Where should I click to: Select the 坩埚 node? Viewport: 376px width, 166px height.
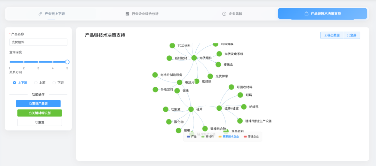click(x=240, y=95)
